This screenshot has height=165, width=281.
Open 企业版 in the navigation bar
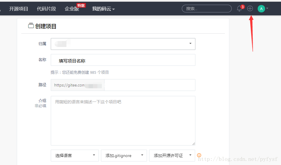72,9
